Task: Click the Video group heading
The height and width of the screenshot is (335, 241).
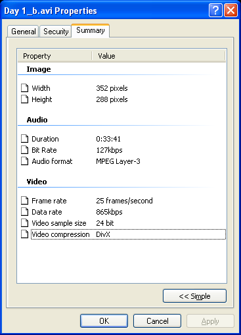Action: [37, 182]
